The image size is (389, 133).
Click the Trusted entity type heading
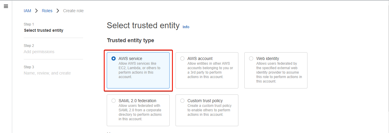click(130, 40)
